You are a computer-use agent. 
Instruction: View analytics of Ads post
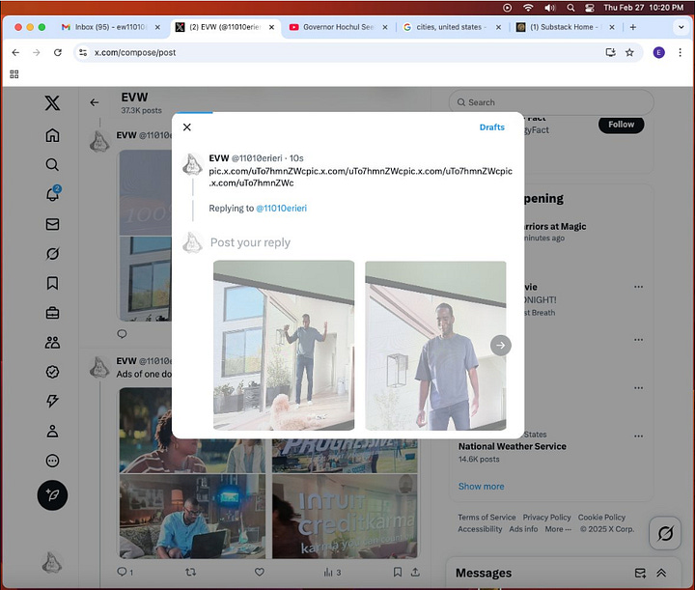click(x=332, y=573)
